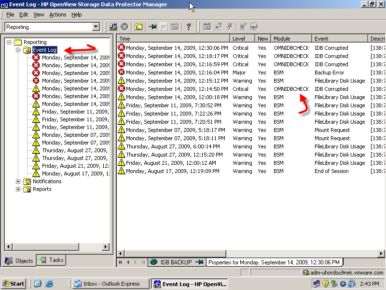Click Show Desktop quick launch icon
This screenshot has height=290, width=386.
pyautogui.click(x=38, y=284)
